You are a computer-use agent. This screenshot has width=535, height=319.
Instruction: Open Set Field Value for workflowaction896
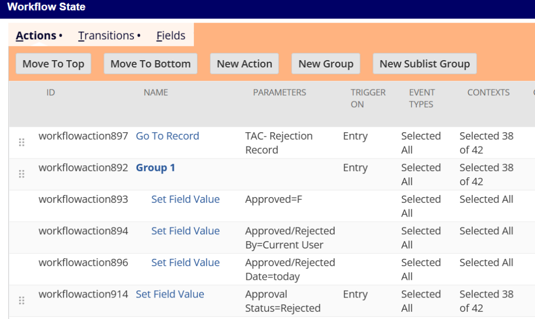pos(185,263)
